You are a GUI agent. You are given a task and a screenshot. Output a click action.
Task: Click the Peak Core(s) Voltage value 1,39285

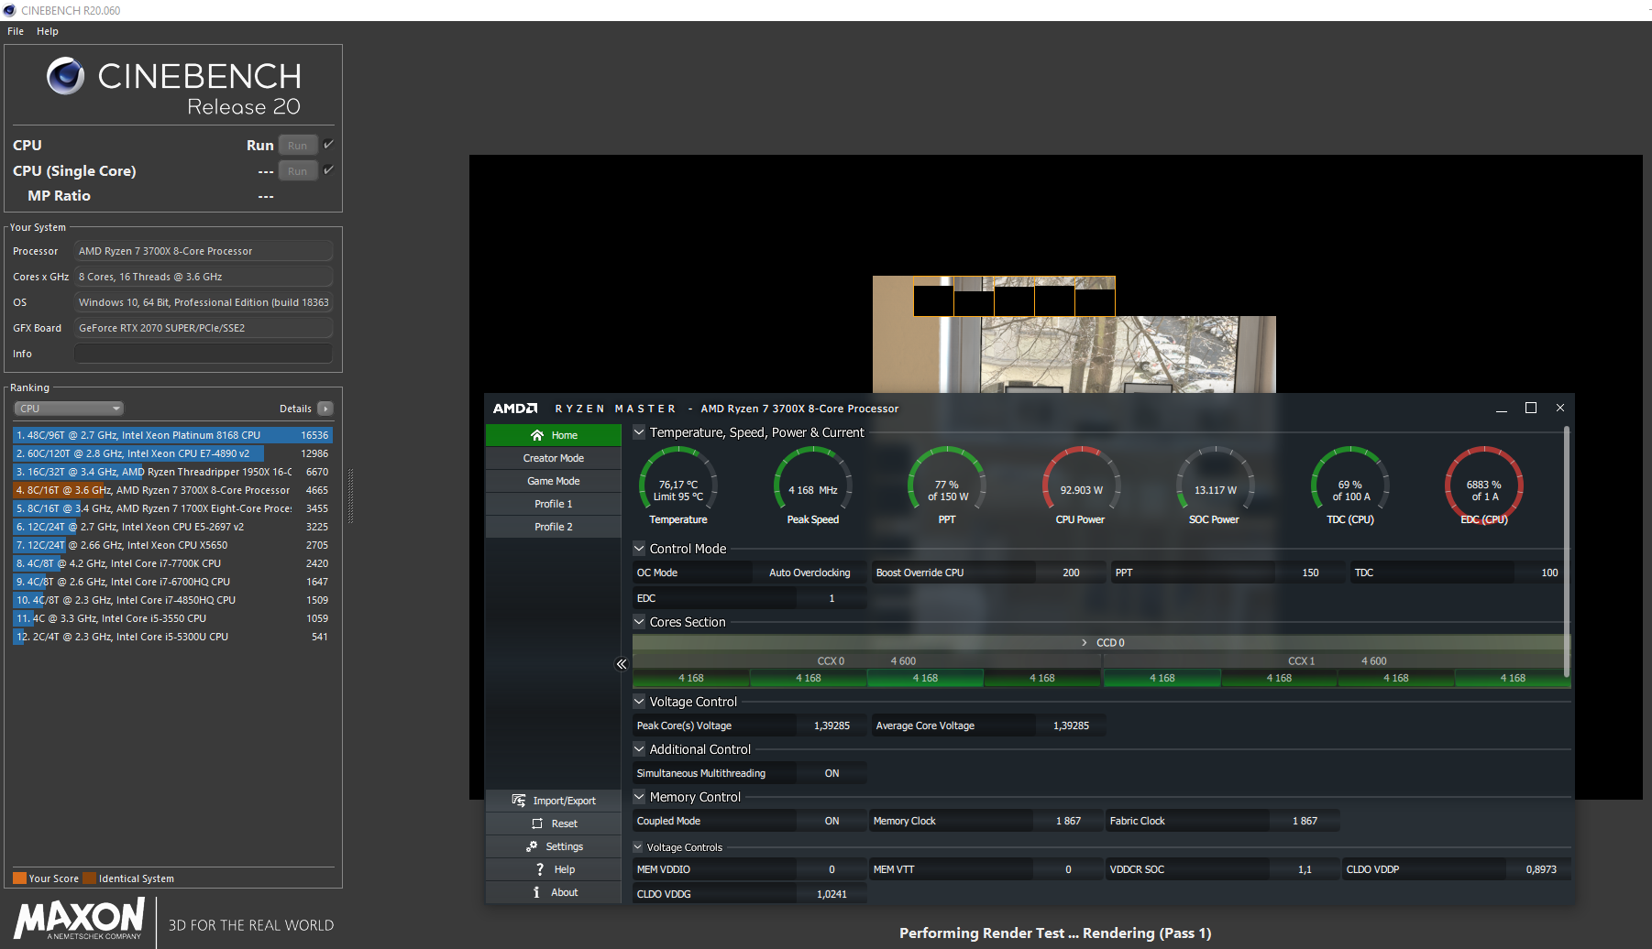coord(832,725)
